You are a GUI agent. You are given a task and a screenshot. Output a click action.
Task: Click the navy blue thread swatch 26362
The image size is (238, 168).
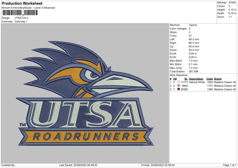click(x=178, y=89)
